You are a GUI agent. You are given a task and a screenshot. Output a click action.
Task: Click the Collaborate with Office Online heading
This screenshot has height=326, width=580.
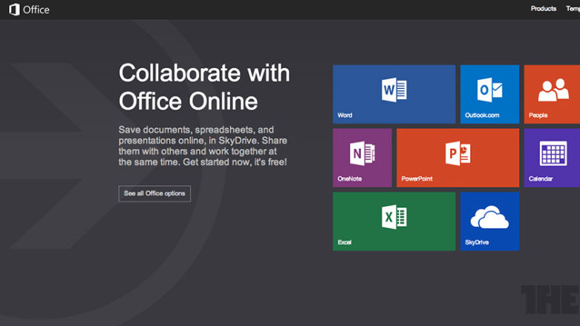[x=204, y=87]
